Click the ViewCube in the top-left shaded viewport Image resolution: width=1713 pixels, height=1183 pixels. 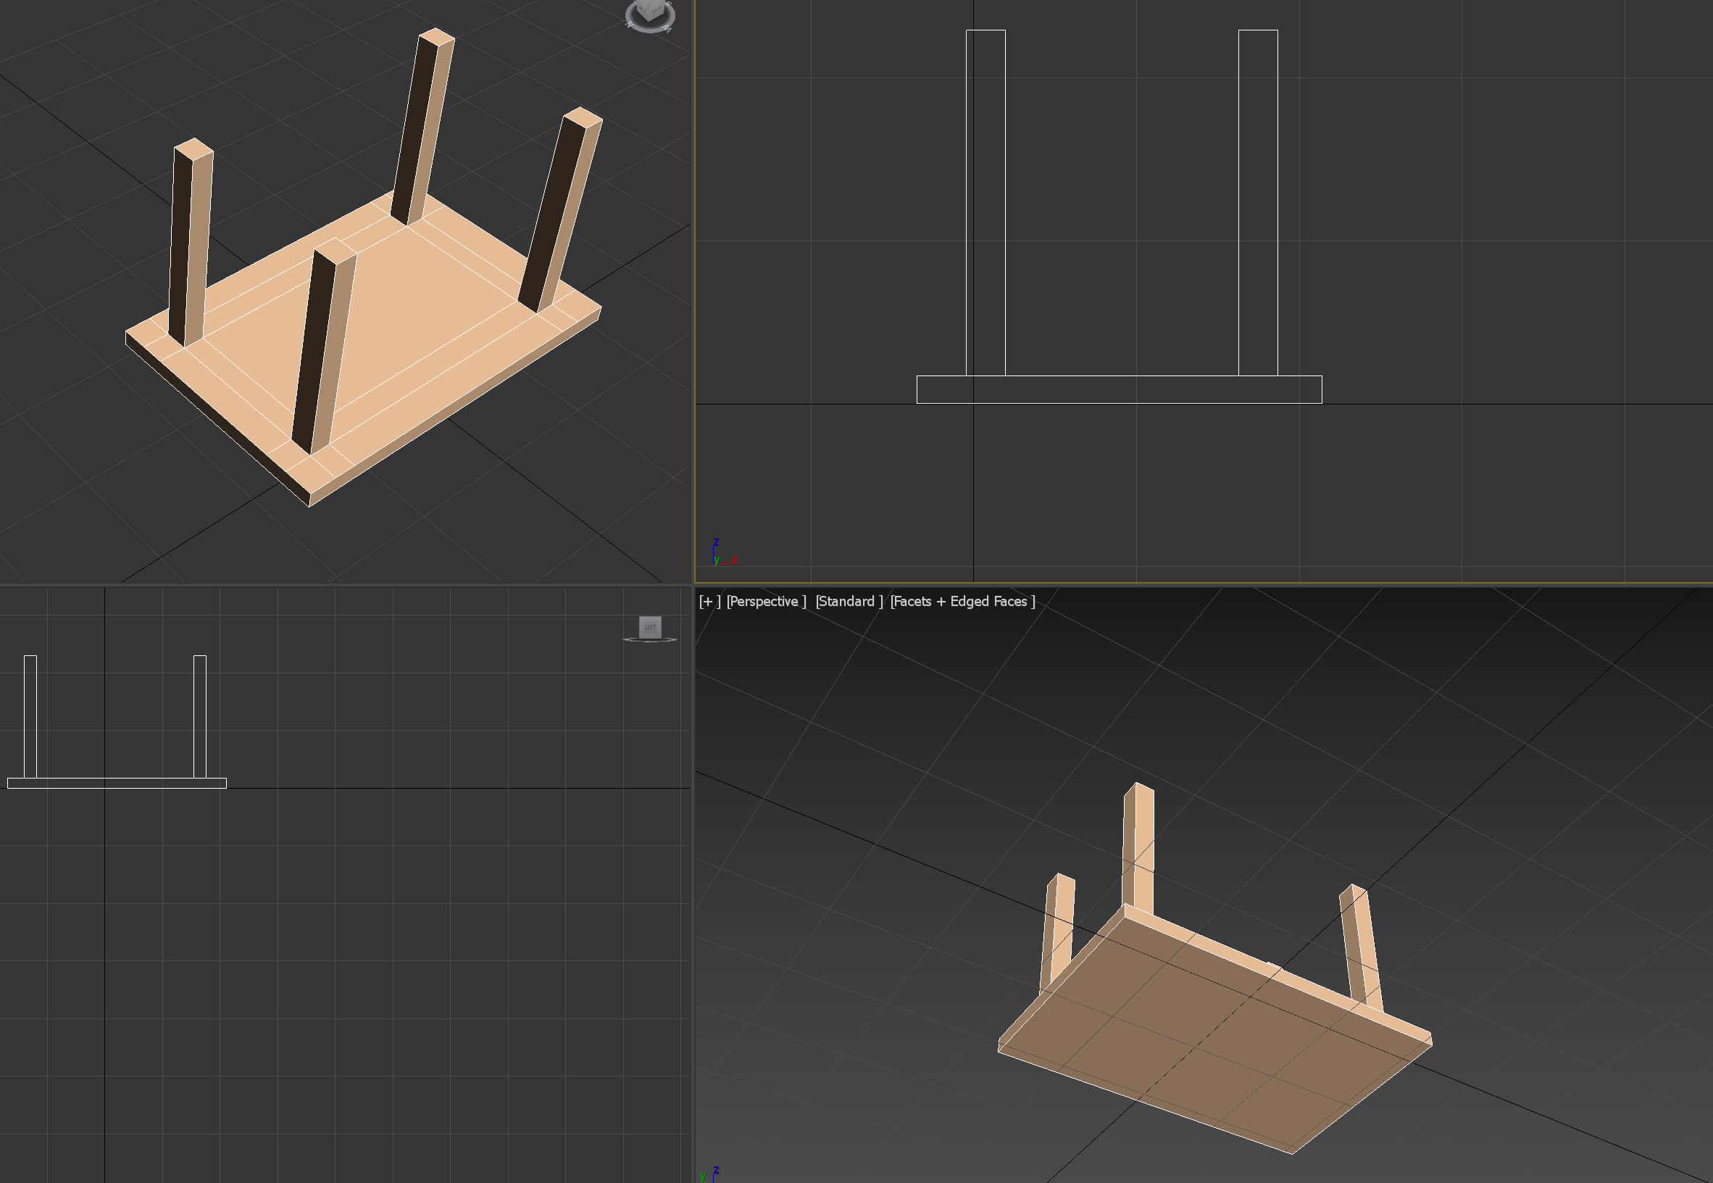[651, 10]
